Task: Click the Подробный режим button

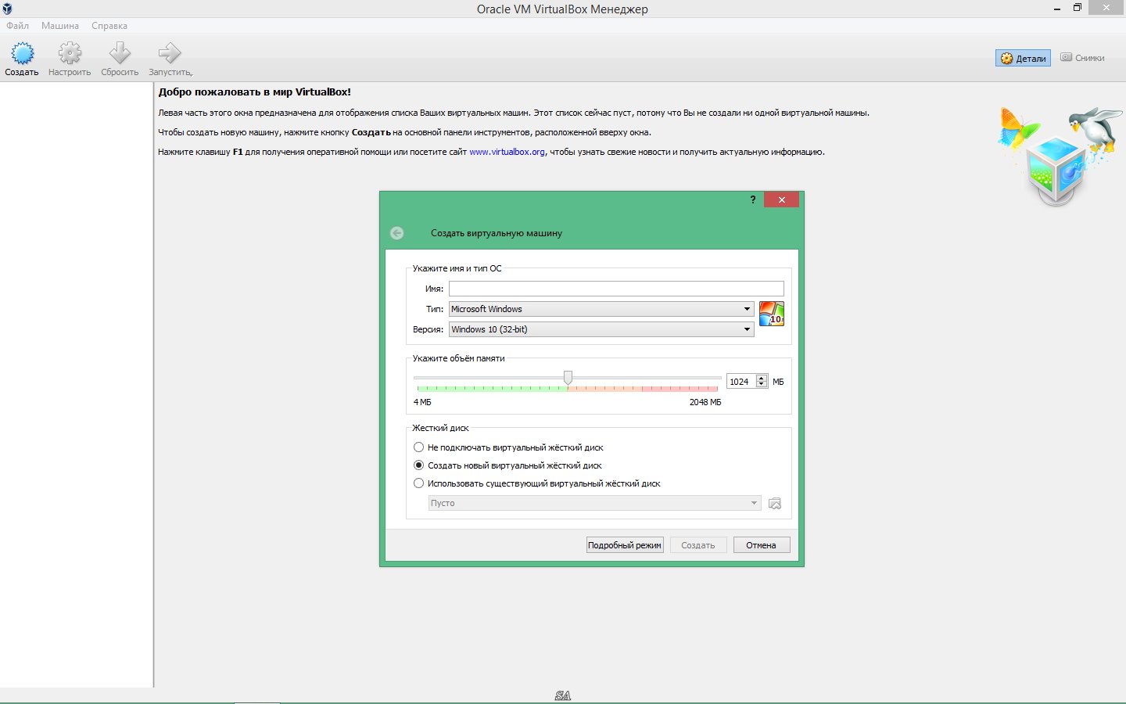Action: 625,545
